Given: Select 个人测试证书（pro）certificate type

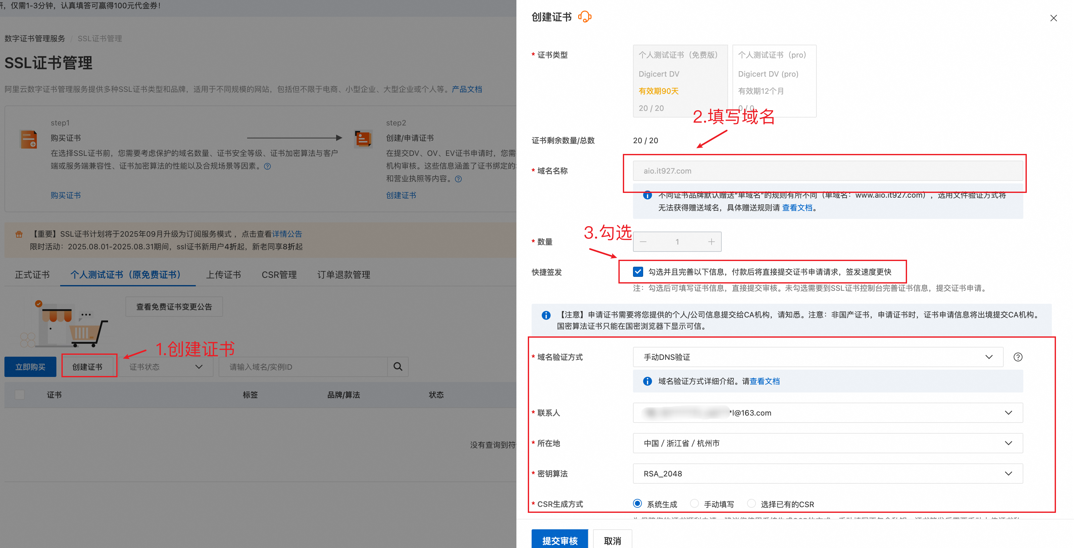Looking at the screenshot, I should tap(774, 81).
